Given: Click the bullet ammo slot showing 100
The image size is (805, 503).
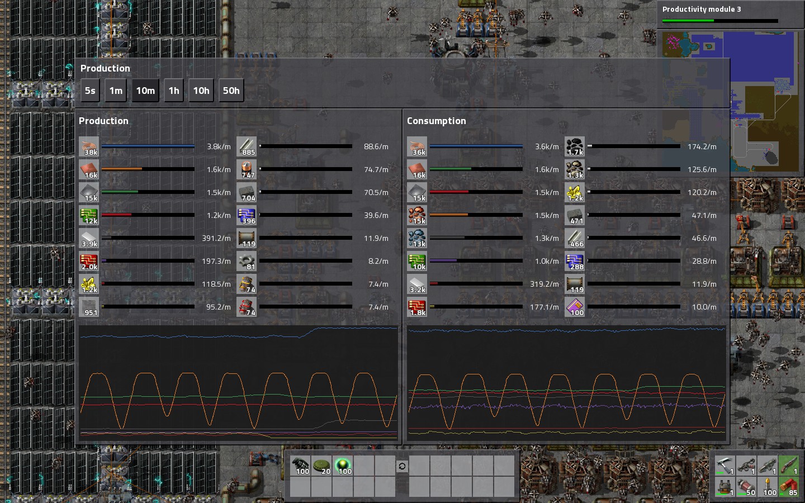Looking at the screenshot, I should (768, 487).
